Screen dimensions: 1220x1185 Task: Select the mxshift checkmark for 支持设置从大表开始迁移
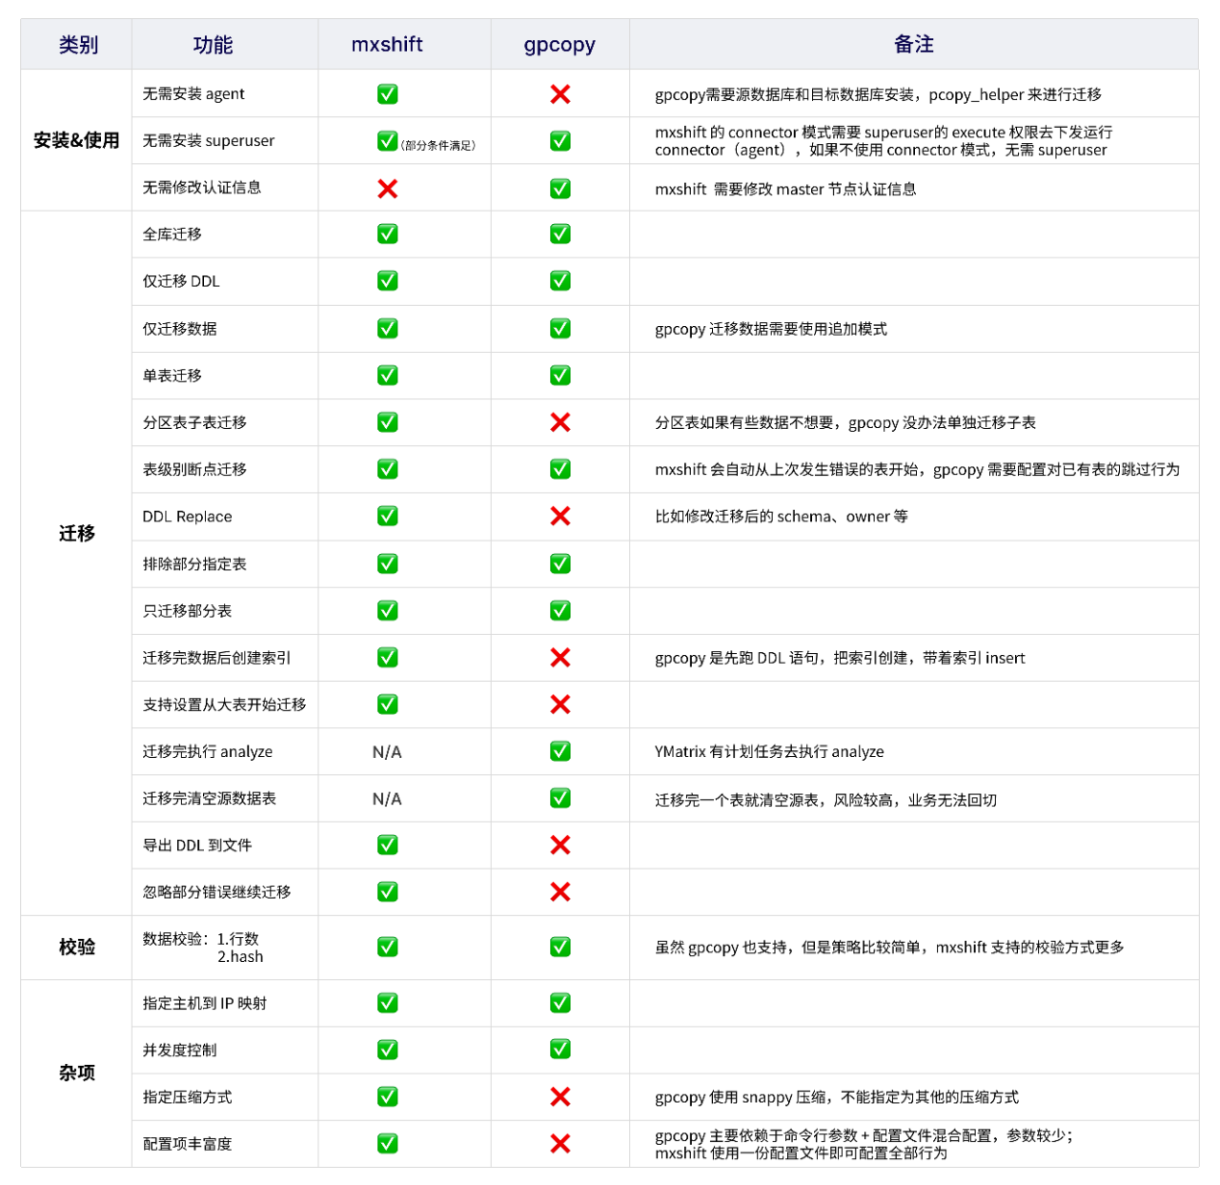click(387, 705)
